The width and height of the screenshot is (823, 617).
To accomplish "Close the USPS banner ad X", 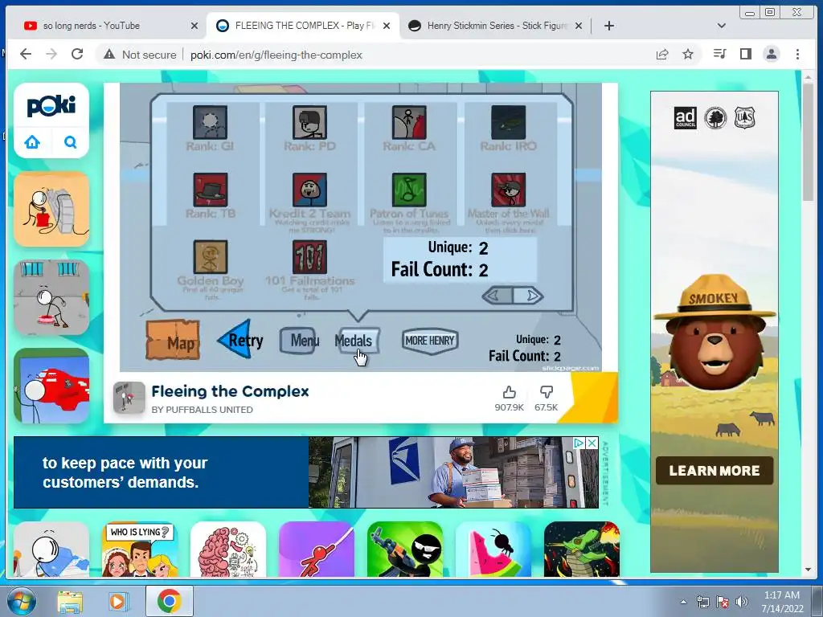I will pos(592,443).
